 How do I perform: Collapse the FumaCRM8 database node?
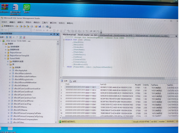pyautogui.click(x=5, y=58)
